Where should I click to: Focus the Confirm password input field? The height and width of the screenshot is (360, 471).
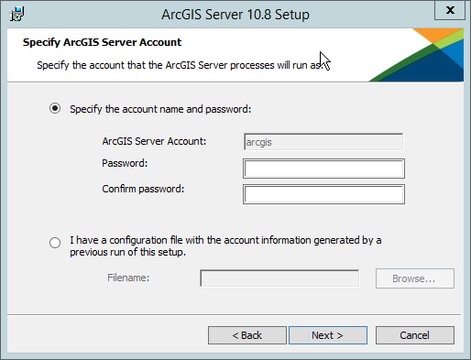[323, 194]
